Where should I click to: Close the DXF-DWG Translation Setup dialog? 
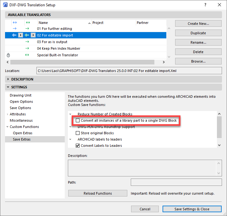219,5
